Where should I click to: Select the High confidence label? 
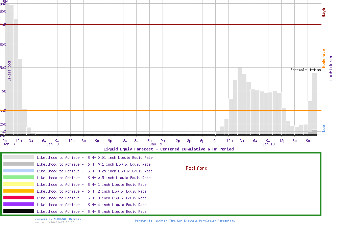pos(323,13)
